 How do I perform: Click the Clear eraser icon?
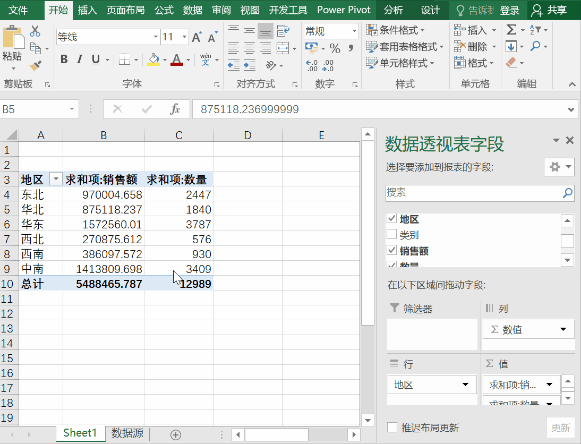click(x=511, y=63)
